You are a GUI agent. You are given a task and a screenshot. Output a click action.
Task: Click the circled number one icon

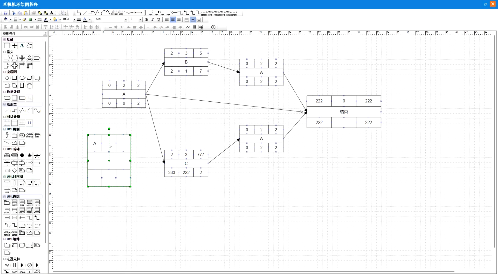pos(213,27)
